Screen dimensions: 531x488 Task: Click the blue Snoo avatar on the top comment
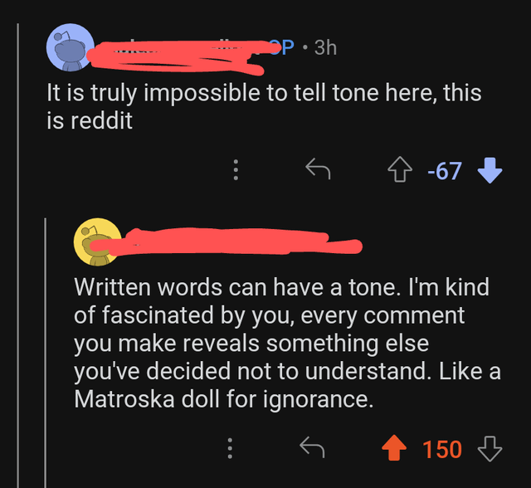coord(67,47)
